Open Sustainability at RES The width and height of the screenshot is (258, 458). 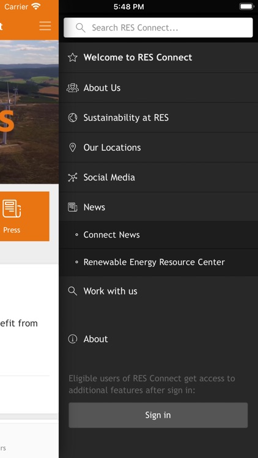[x=158, y=118]
